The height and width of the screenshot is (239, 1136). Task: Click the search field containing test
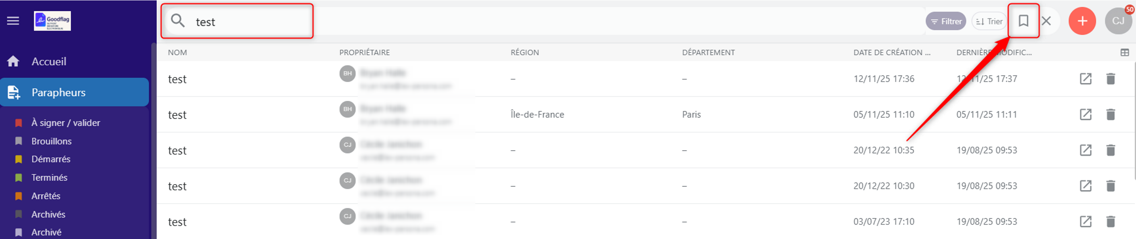pyautogui.click(x=237, y=21)
